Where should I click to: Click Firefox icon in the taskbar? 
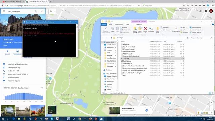(90, 119)
